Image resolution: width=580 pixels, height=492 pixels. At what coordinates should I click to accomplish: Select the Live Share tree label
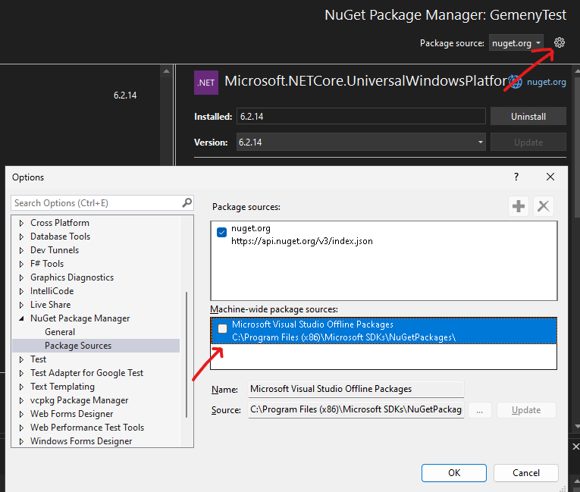(50, 305)
